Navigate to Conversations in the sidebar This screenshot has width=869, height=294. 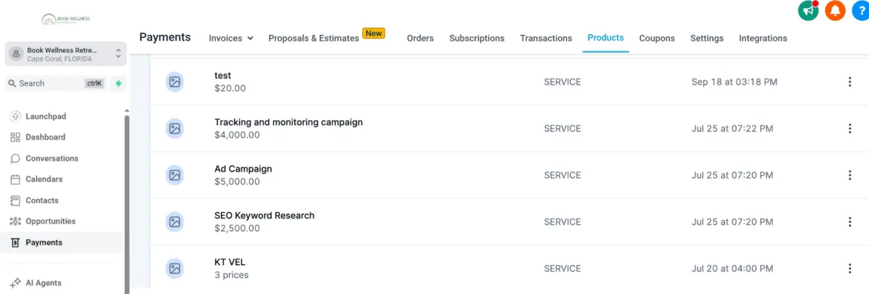click(51, 159)
